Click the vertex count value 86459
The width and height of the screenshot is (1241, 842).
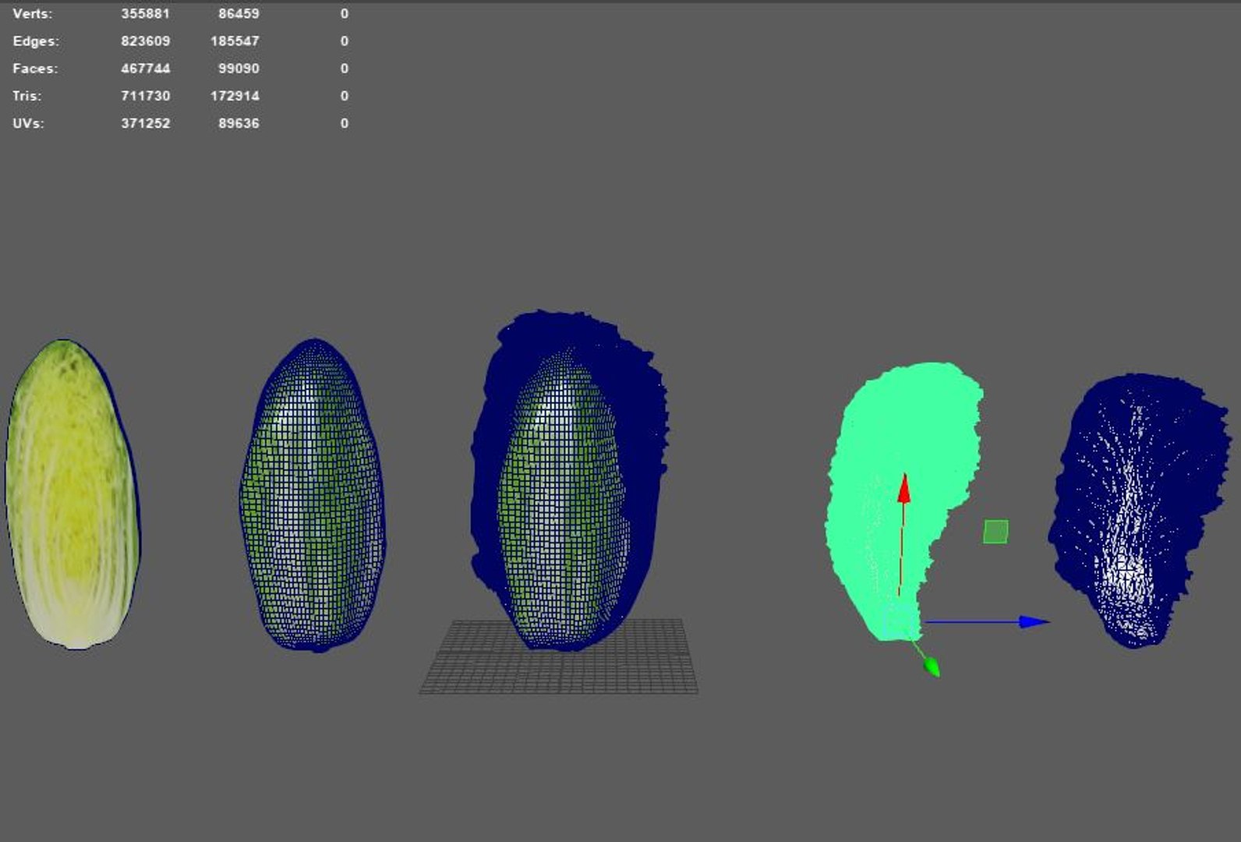click(239, 14)
